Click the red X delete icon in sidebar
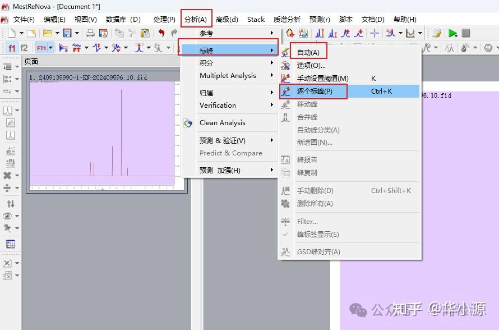The width and height of the screenshot is (499, 330). point(8,176)
